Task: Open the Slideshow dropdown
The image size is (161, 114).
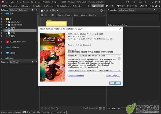Action: 64,6
